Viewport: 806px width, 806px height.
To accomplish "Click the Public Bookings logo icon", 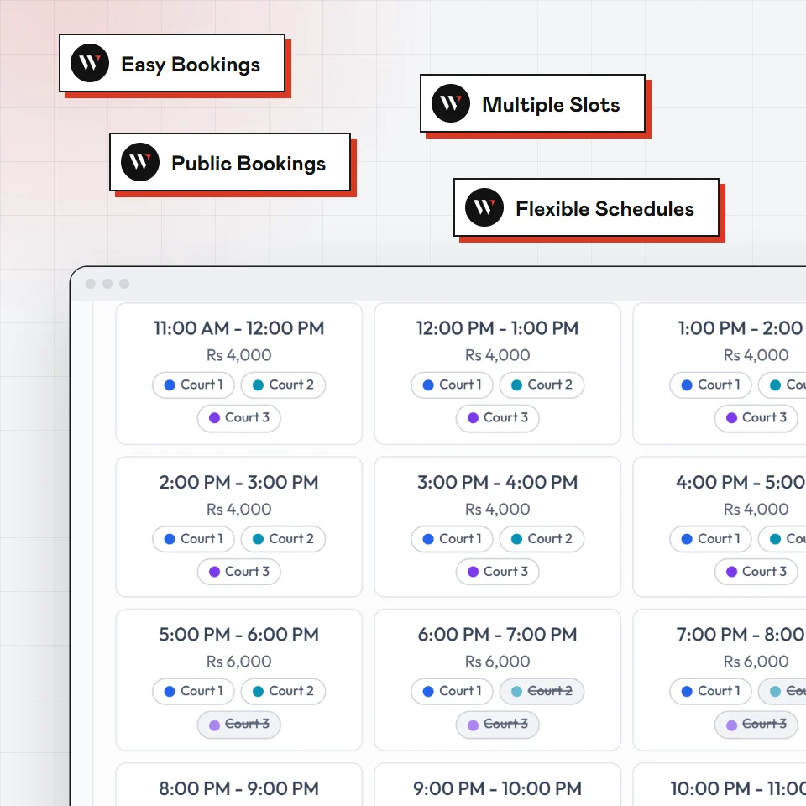I will [140, 162].
